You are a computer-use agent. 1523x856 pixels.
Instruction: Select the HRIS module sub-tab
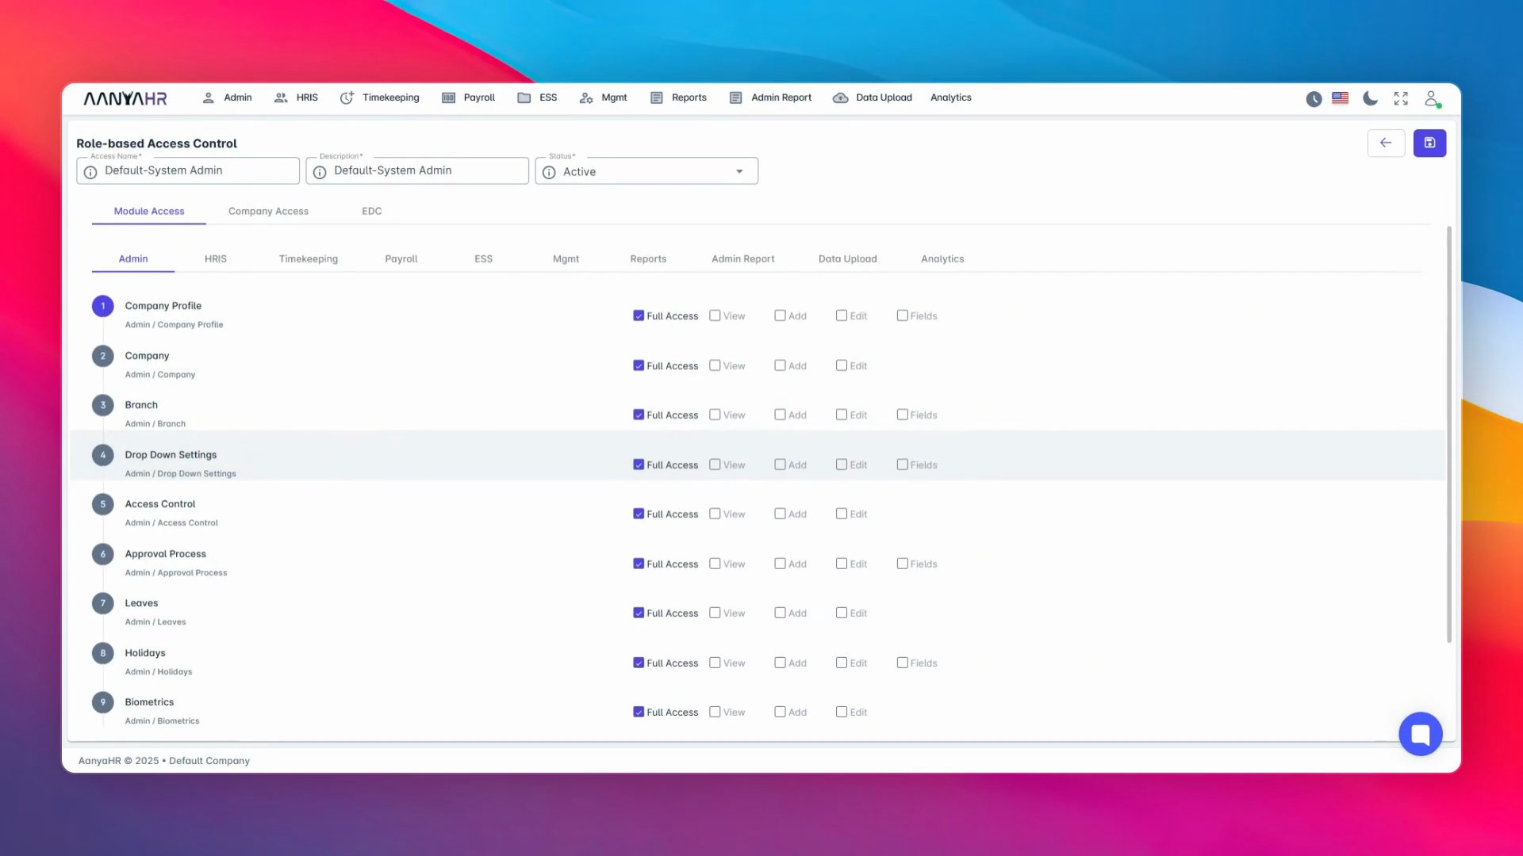point(215,258)
